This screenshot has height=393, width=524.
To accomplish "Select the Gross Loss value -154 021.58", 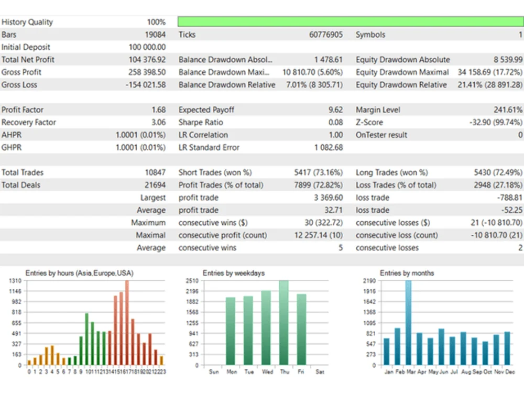I will click(146, 84).
